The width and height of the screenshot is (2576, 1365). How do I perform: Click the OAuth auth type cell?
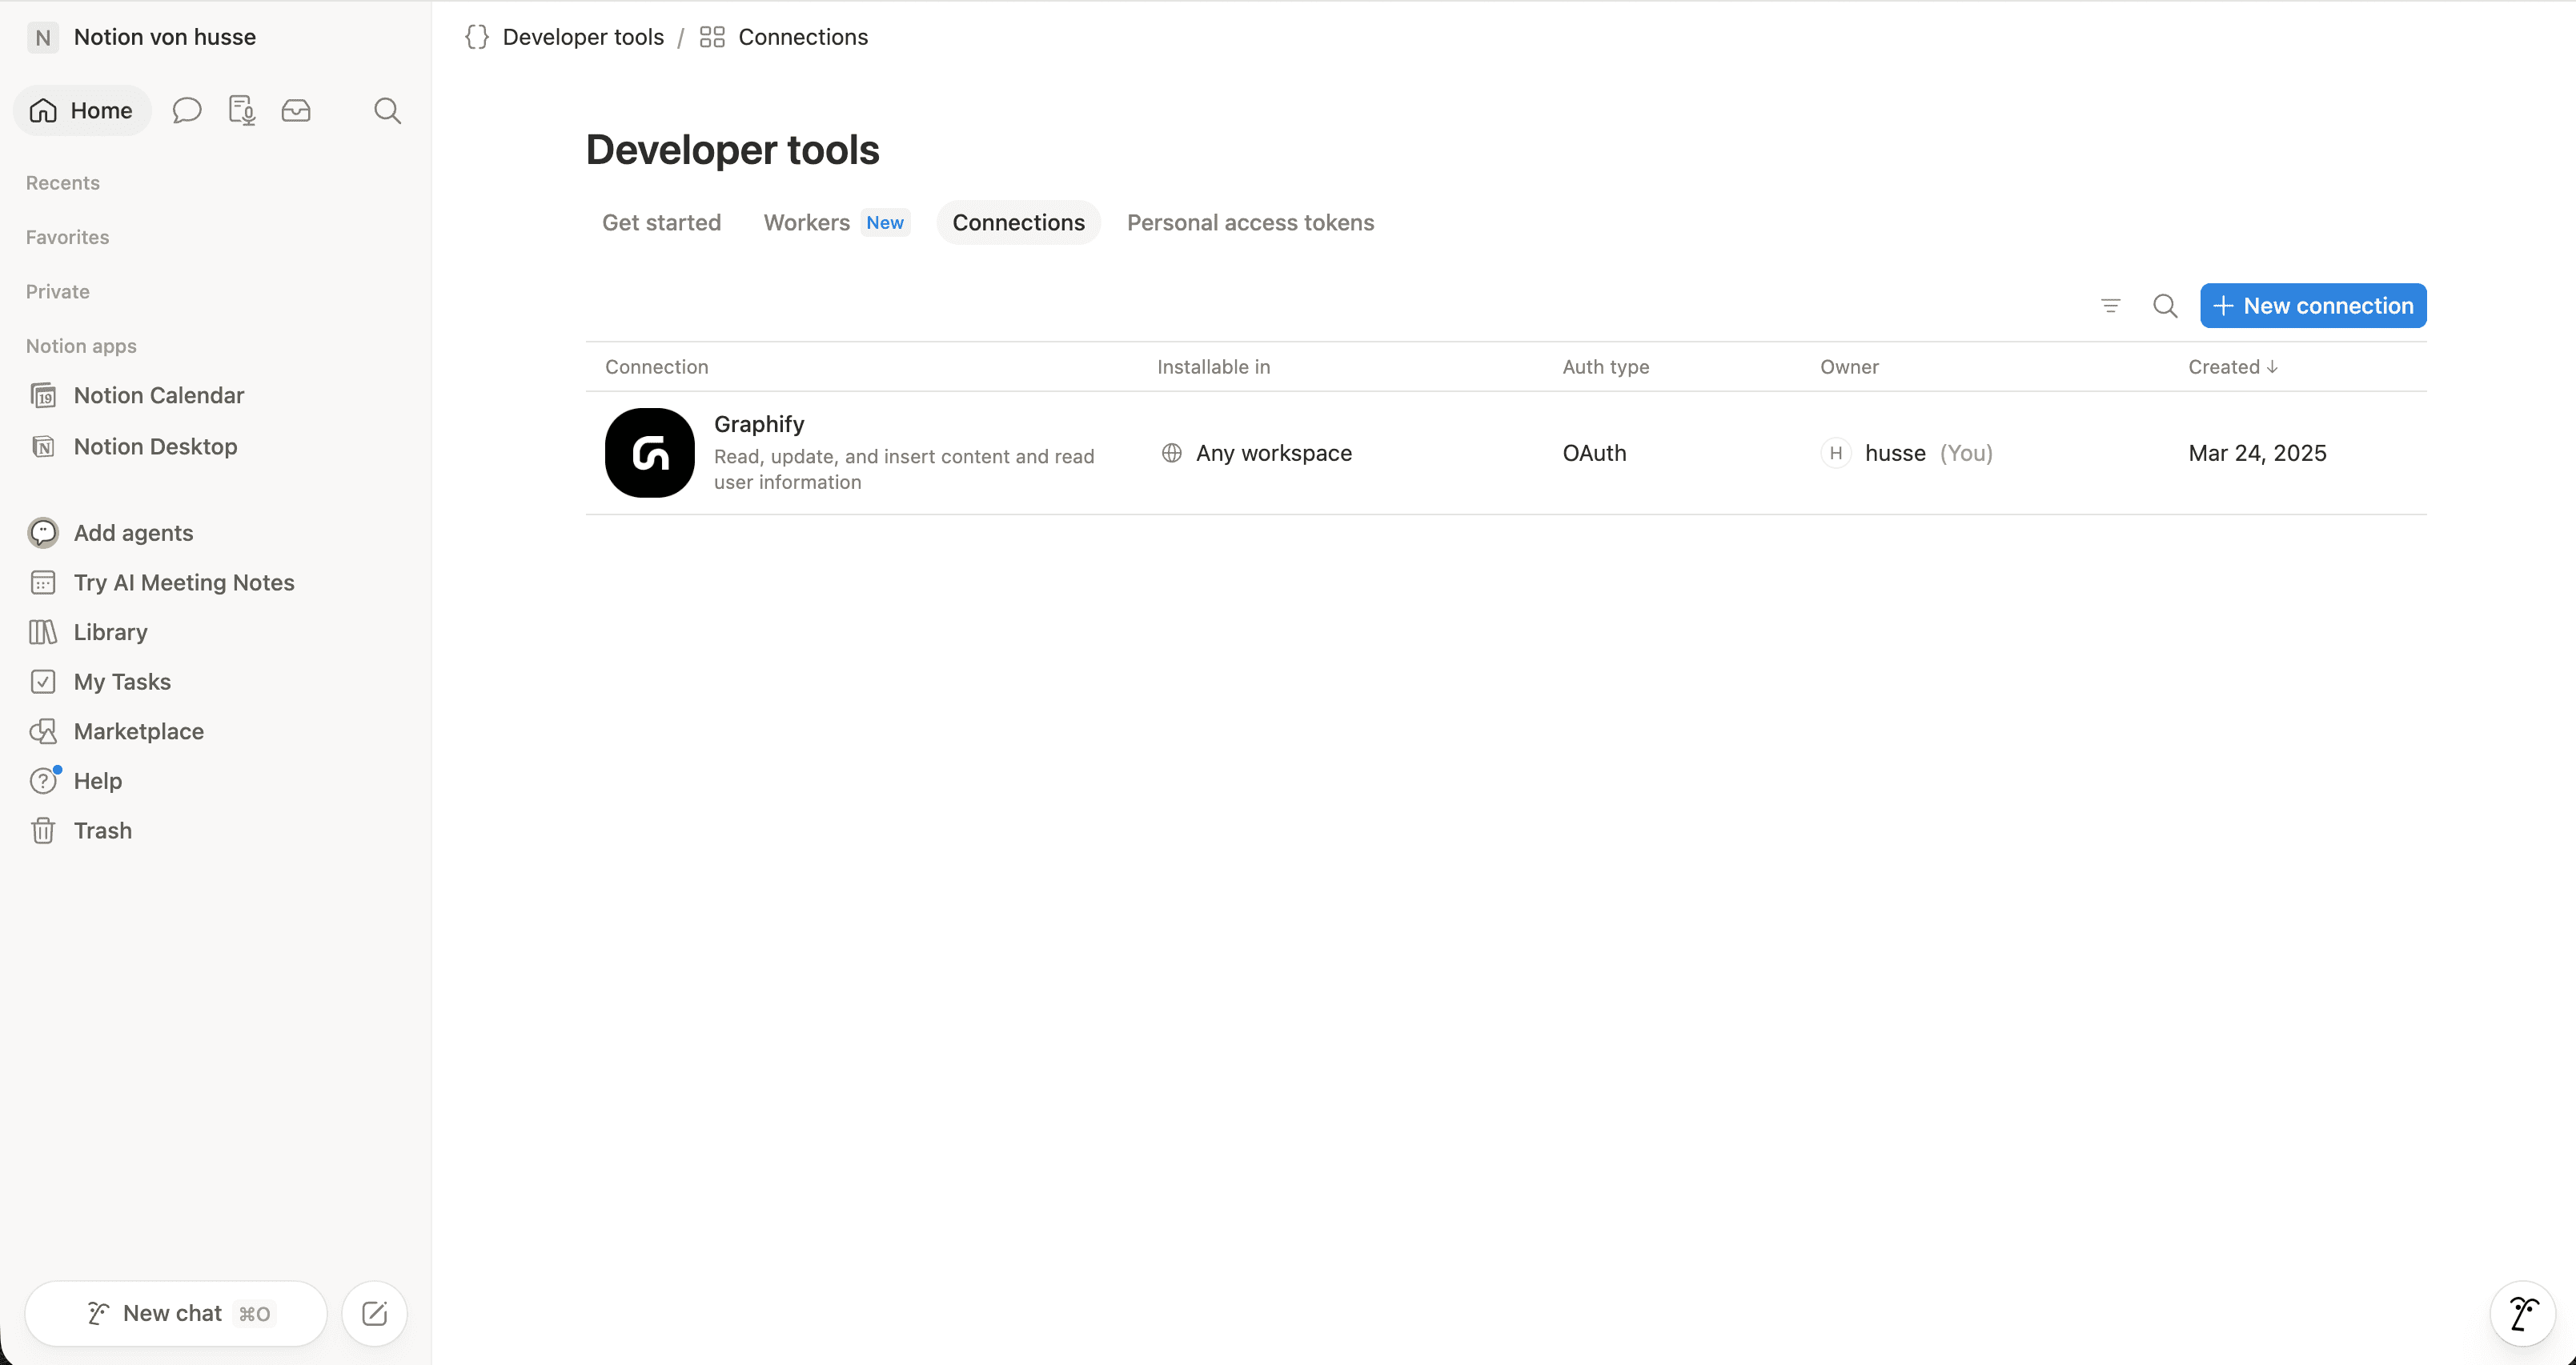pyautogui.click(x=1594, y=453)
